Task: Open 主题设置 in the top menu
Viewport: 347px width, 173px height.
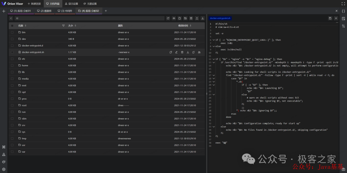Action: (90, 4)
